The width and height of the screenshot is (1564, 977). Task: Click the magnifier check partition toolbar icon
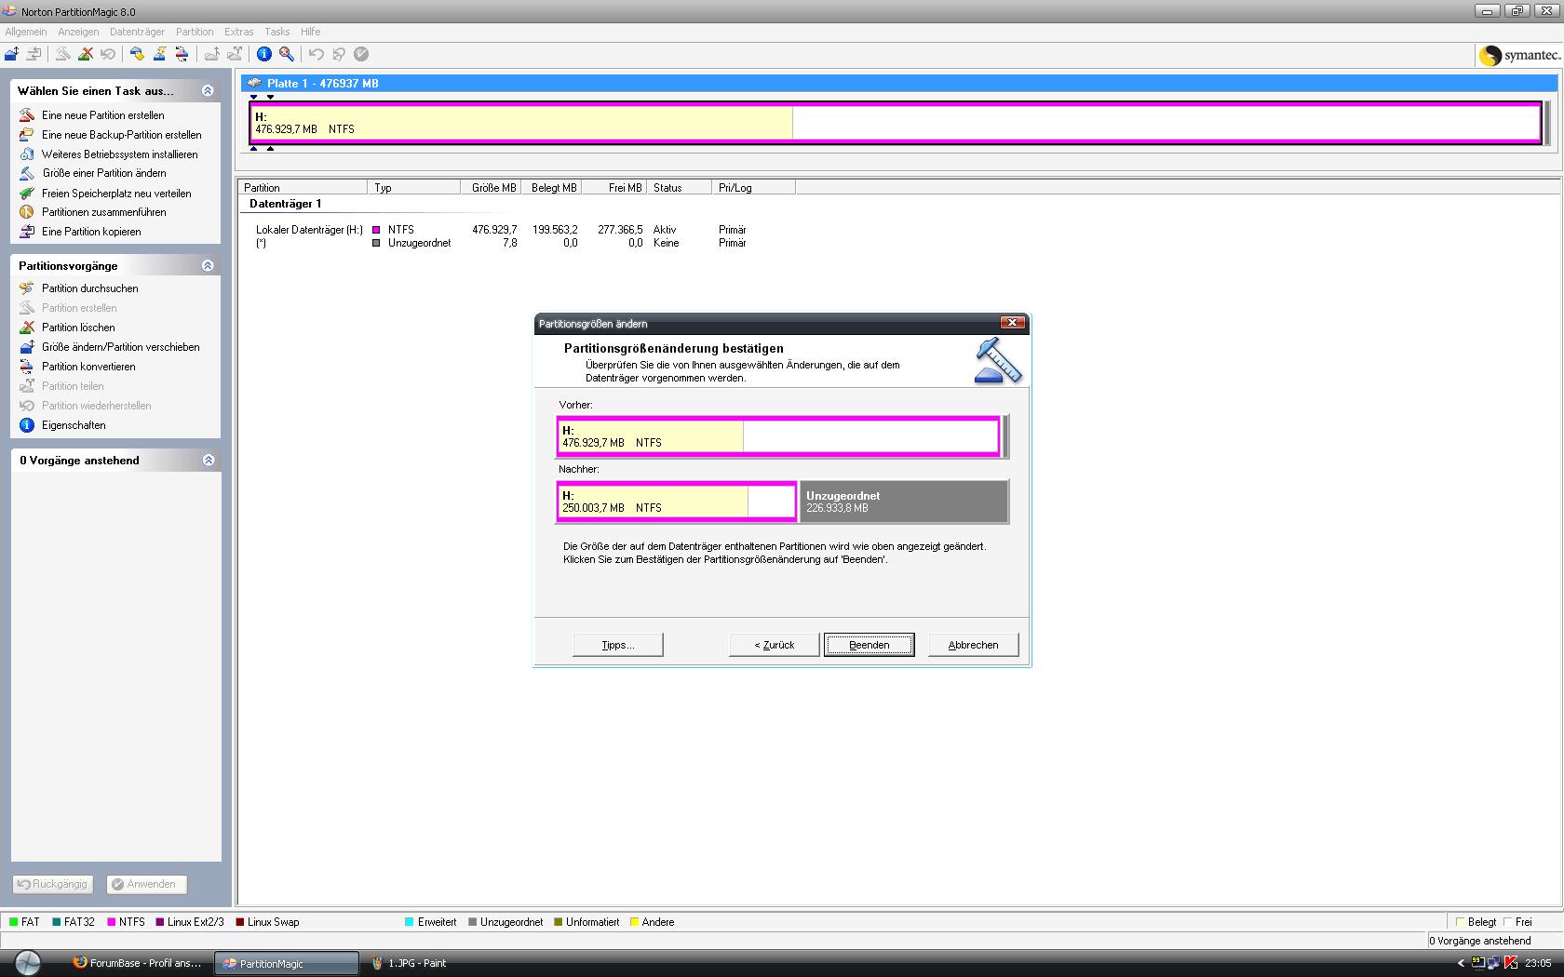287,54
